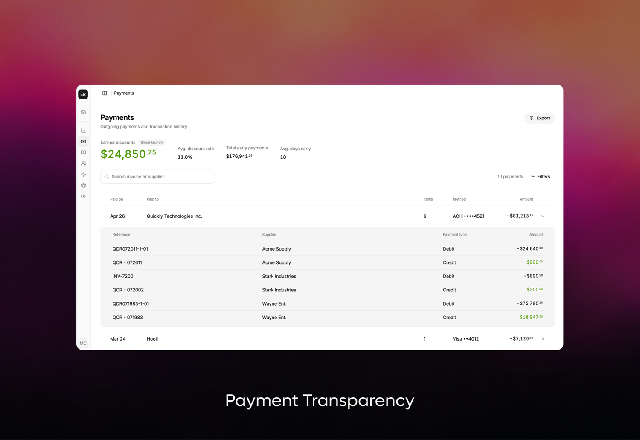640x440 pixels.
Task: Click reference QCR - 072002
Action: click(x=128, y=290)
